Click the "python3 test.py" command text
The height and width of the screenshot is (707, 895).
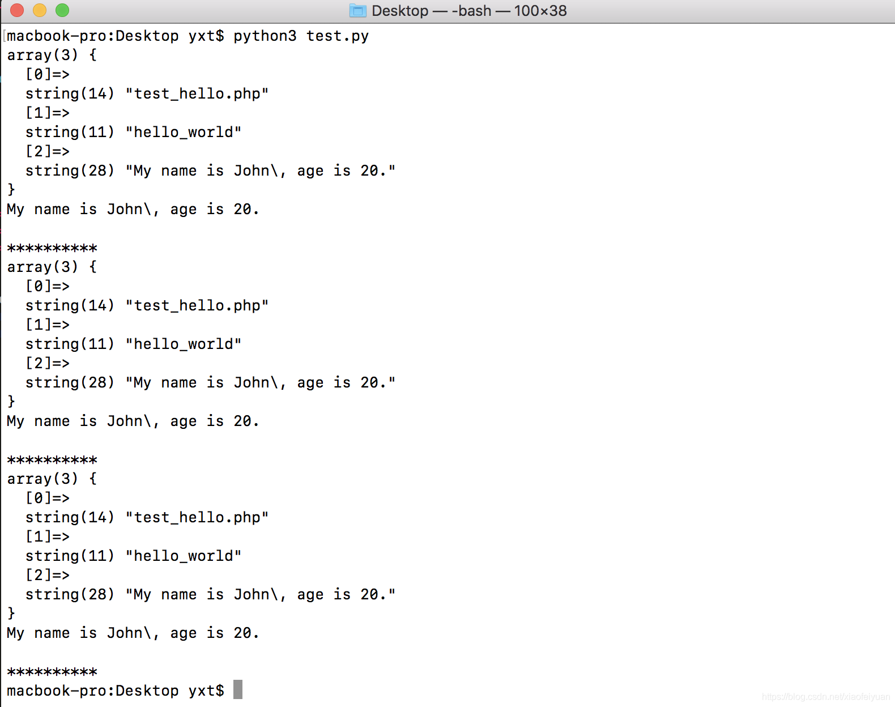(x=301, y=36)
